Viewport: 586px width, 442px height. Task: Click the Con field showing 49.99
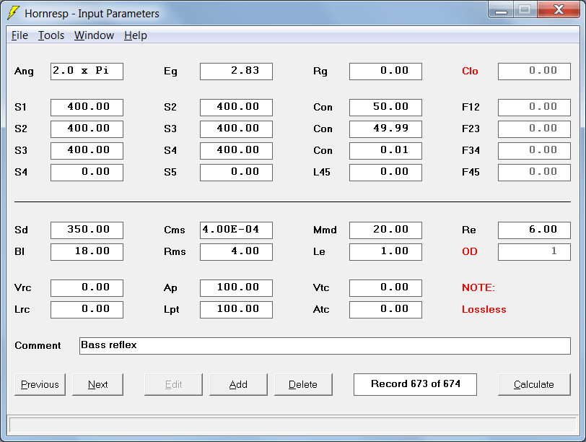point(385,129)
